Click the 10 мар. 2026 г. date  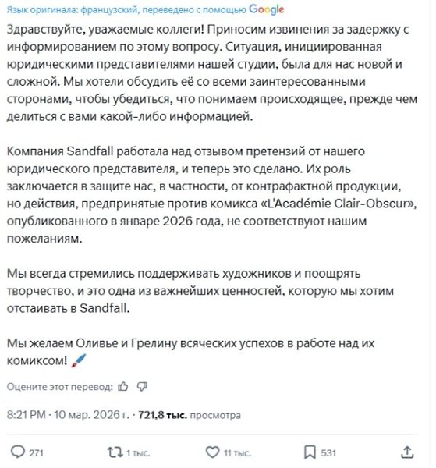click(x=91, y=415)
